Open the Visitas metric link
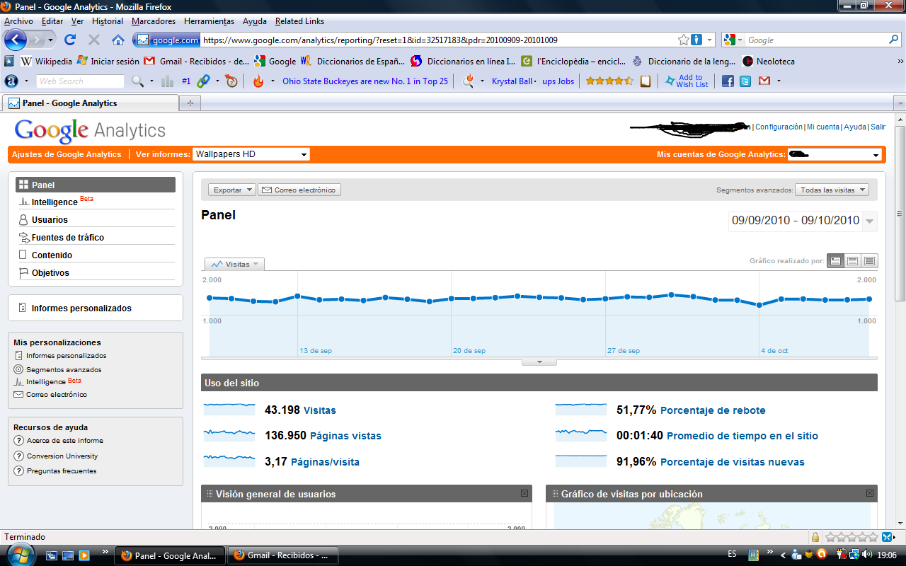Image resolution: width=906 pixels, height=566 pixels. tap(320, 410)
